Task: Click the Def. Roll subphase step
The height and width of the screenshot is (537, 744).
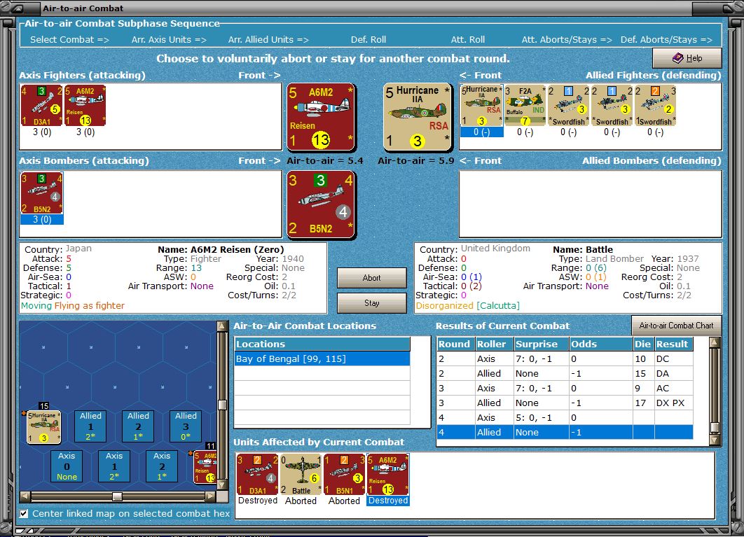Action: 368,40
